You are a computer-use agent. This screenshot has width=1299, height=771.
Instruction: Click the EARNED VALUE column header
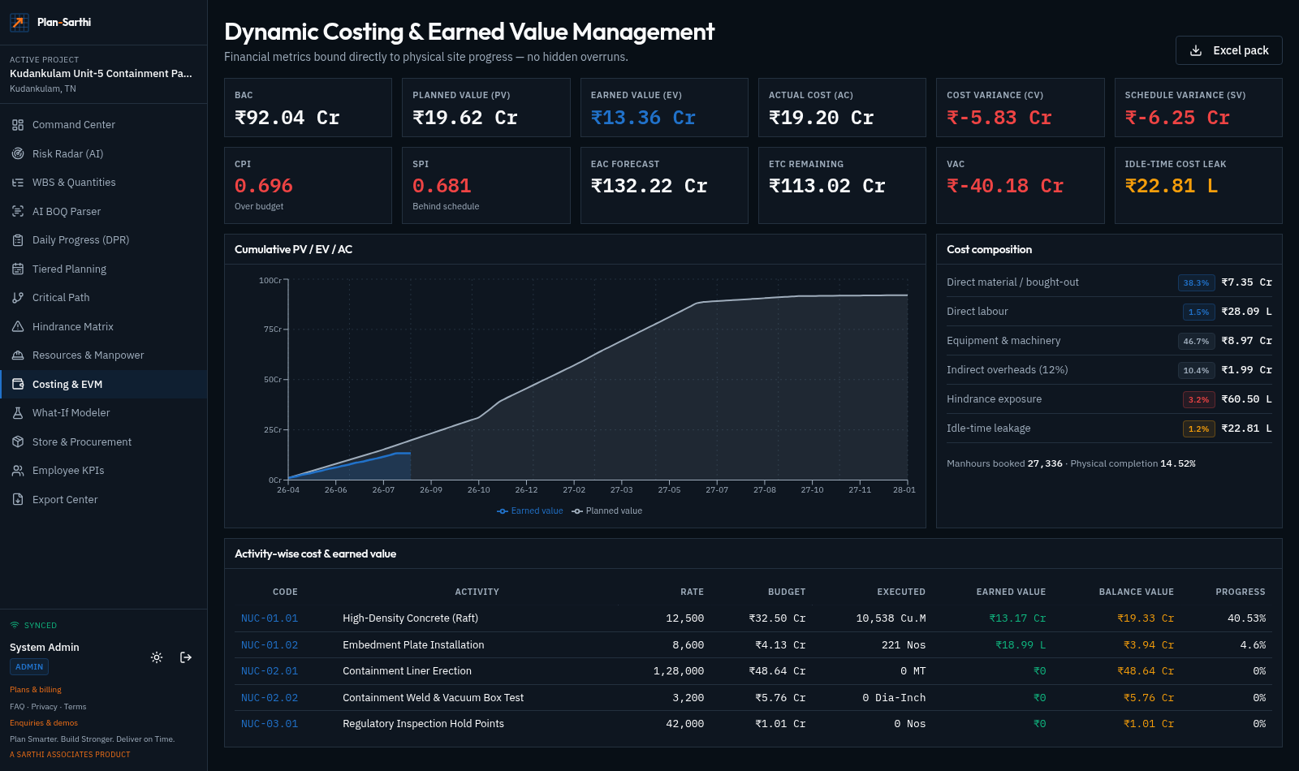coord(1011,592)
